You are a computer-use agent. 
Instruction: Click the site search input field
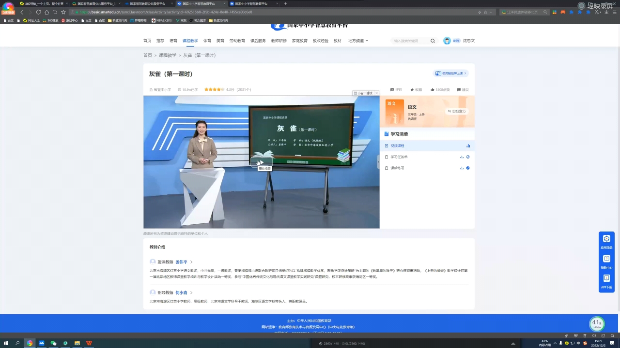click(410, 41)
